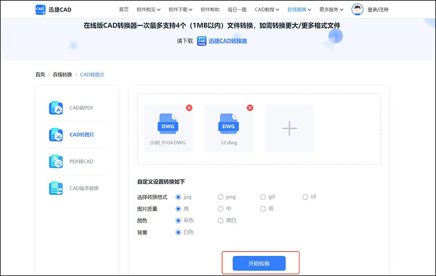Open the CAD转图片 sidebar tab label
The height and width of the screenshot is (276, 436).
click(x=82, y=135)
